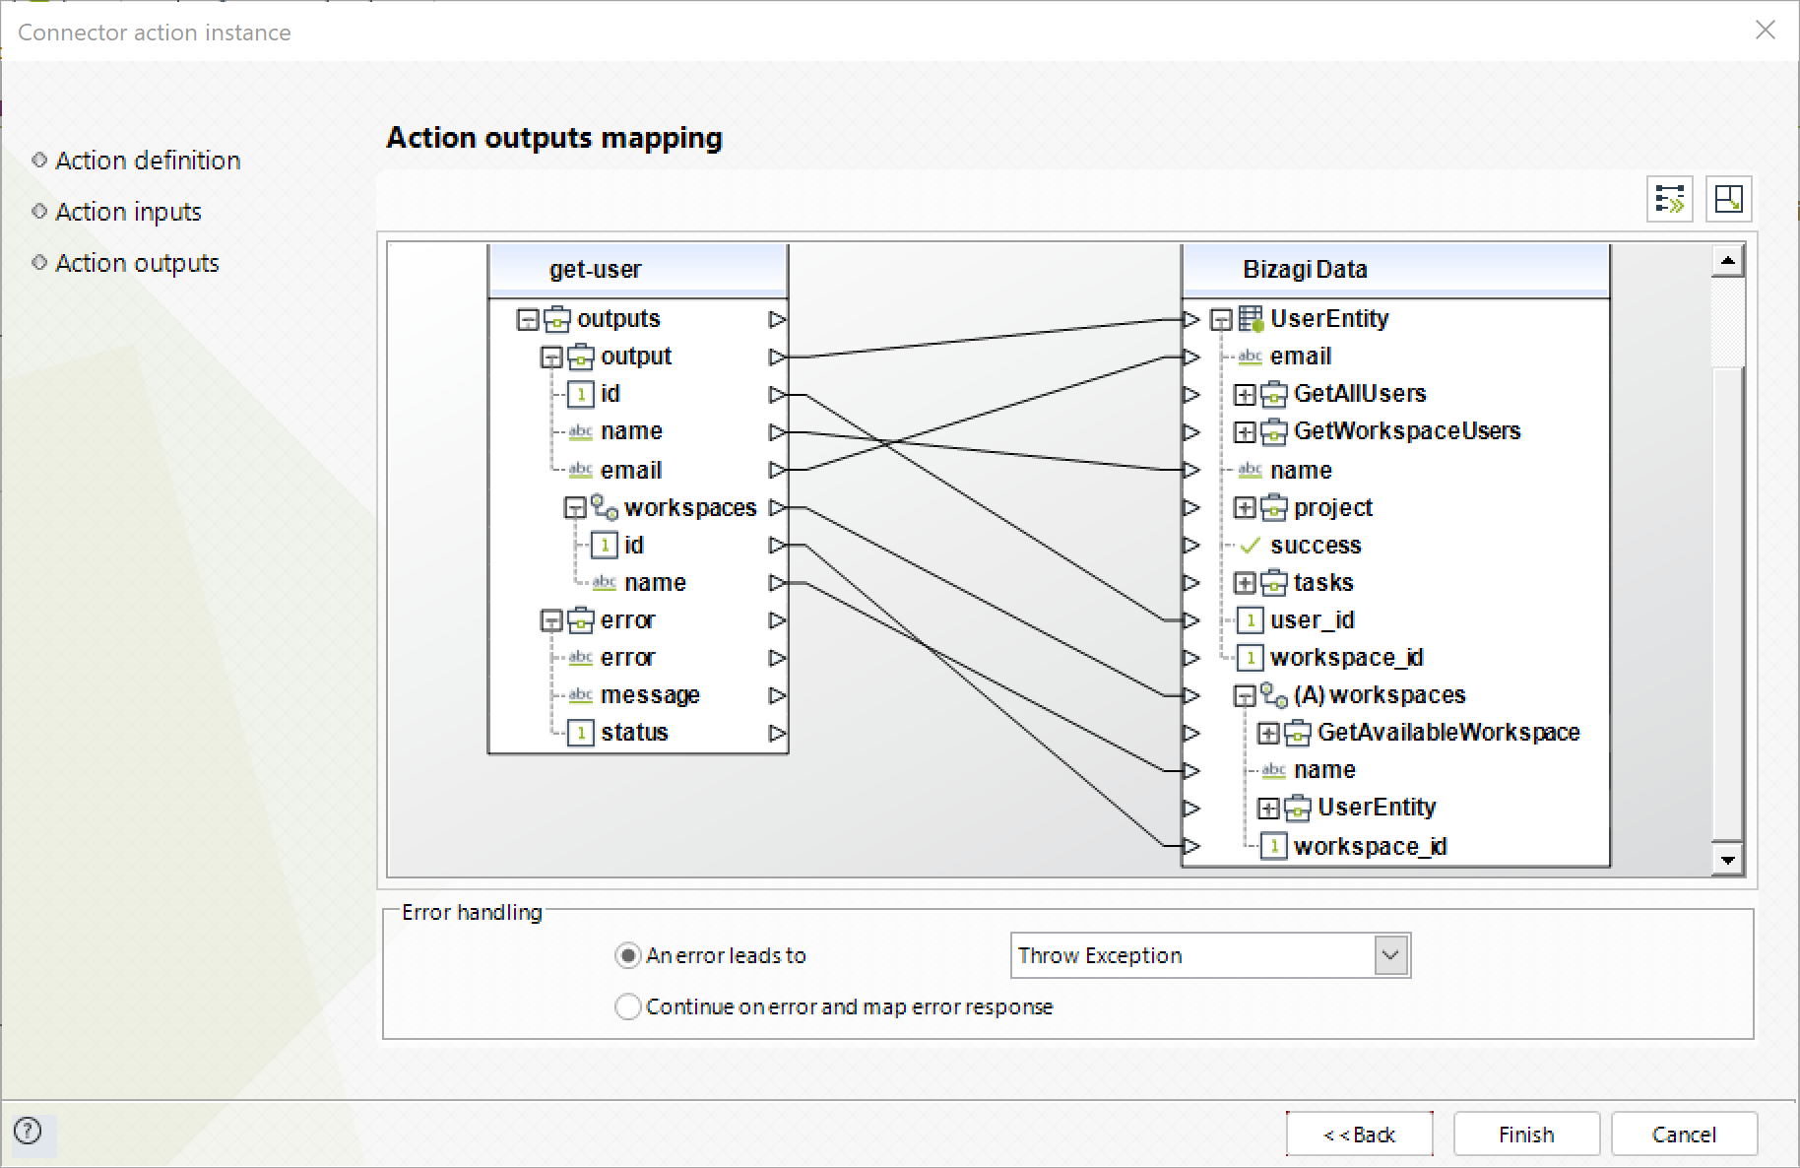The image size is (1800, 1168).
Task: Click the outputs briefcase icon in get-user
Action: [x=557, y=319]
